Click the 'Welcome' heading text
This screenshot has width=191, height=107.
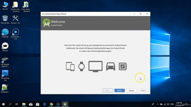pos(58,22)
